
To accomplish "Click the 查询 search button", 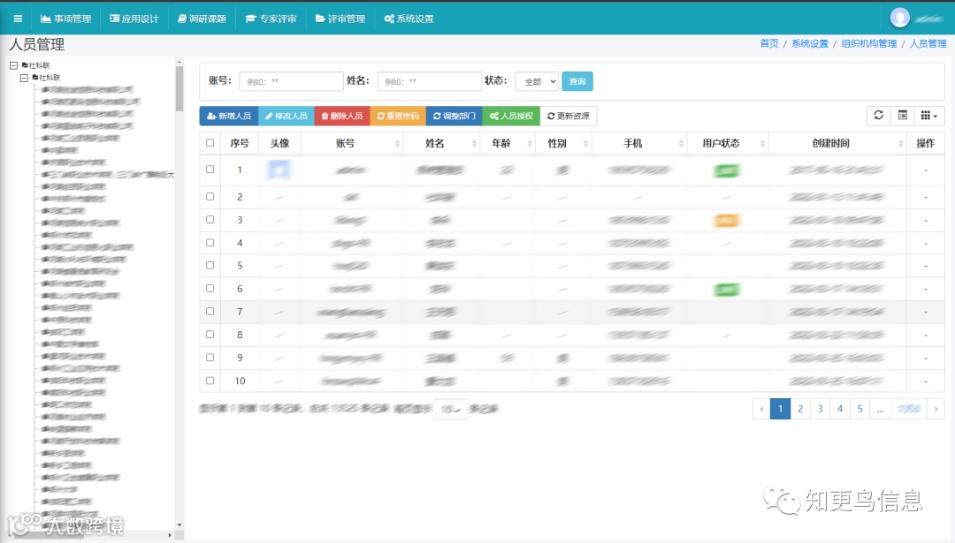I will click(577, 81).
